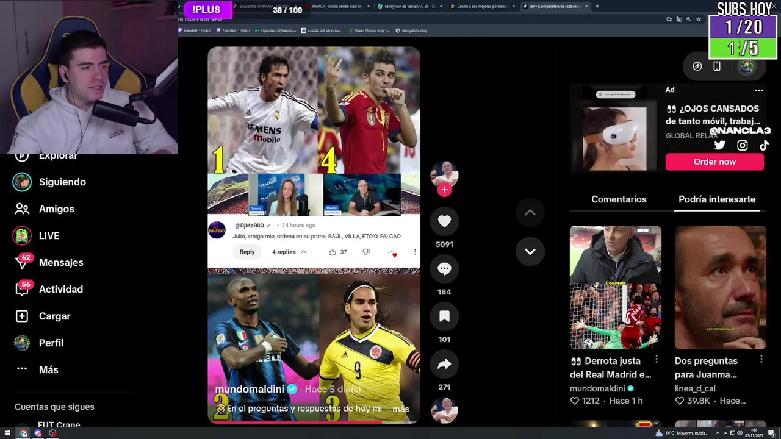Screen dimensions: 781x439
Task: Open mundomaldini link under recommended video
Action: pyautogui.click(x=597, y=388)
